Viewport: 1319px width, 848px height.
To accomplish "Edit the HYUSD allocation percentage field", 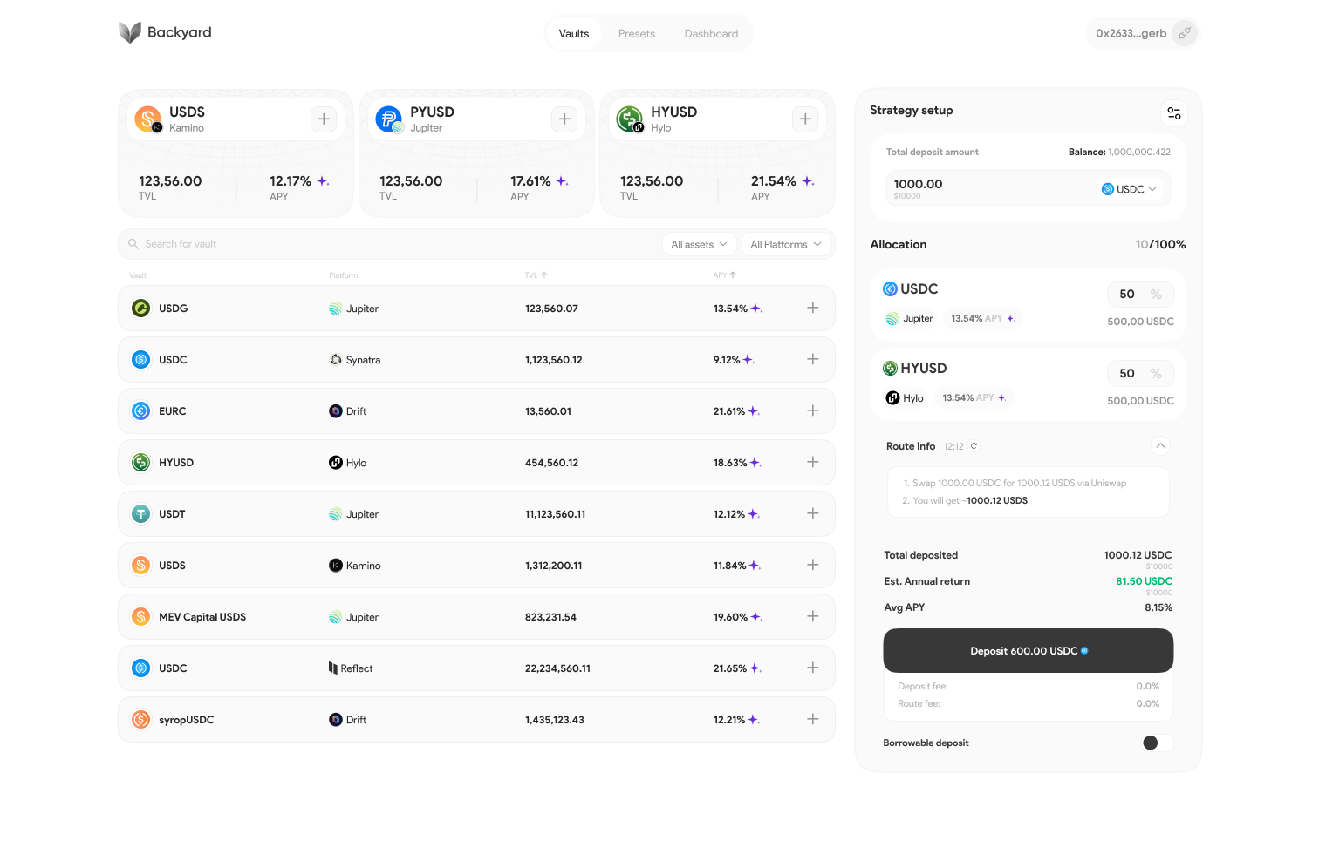I will click(1140, 374).
